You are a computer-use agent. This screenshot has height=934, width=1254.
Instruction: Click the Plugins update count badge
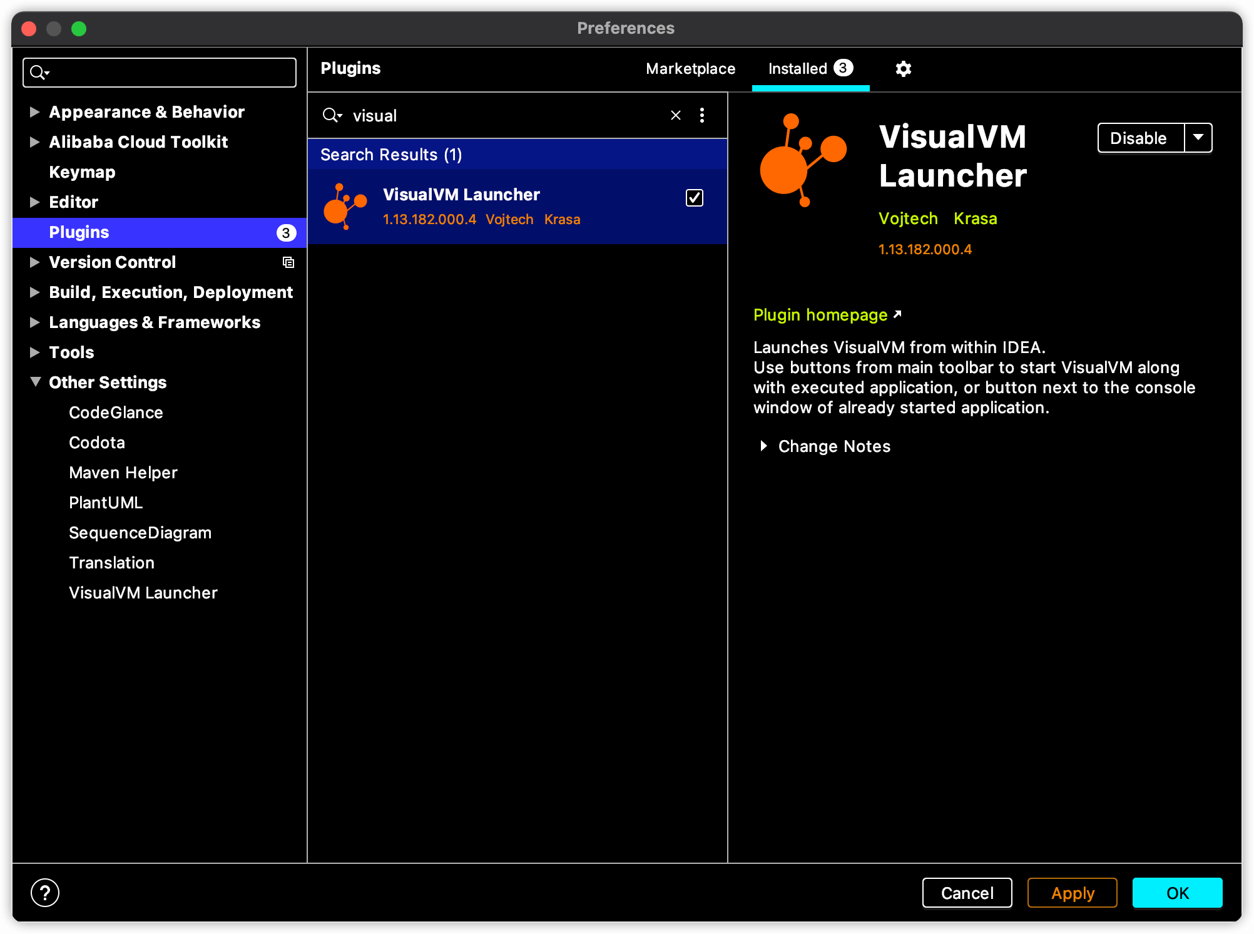(x=286, y=233)
